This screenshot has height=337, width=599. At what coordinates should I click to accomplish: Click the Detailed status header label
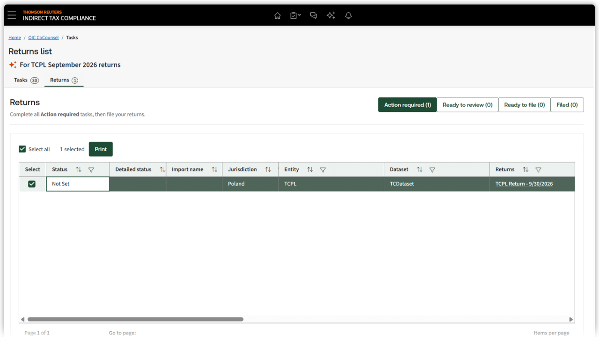tap(133, 169)
